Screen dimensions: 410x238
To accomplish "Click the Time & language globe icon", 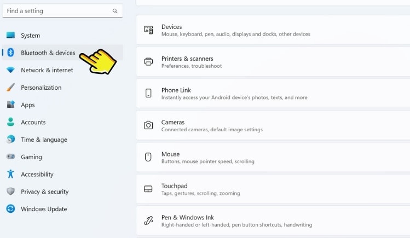I will [10, 140].
